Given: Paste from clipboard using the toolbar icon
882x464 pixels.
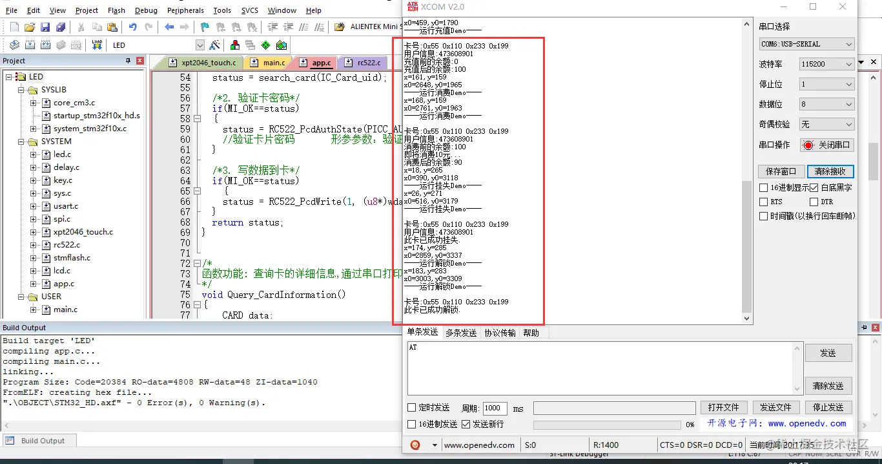Looking at the screenshot, I should 112,27.
